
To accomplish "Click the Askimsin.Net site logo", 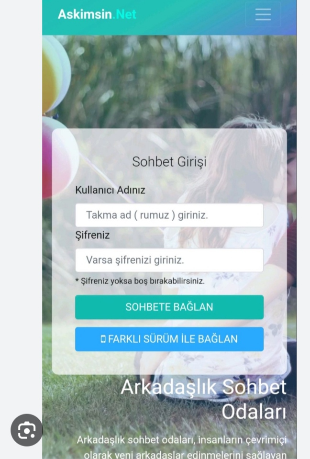I will point(97,14).
